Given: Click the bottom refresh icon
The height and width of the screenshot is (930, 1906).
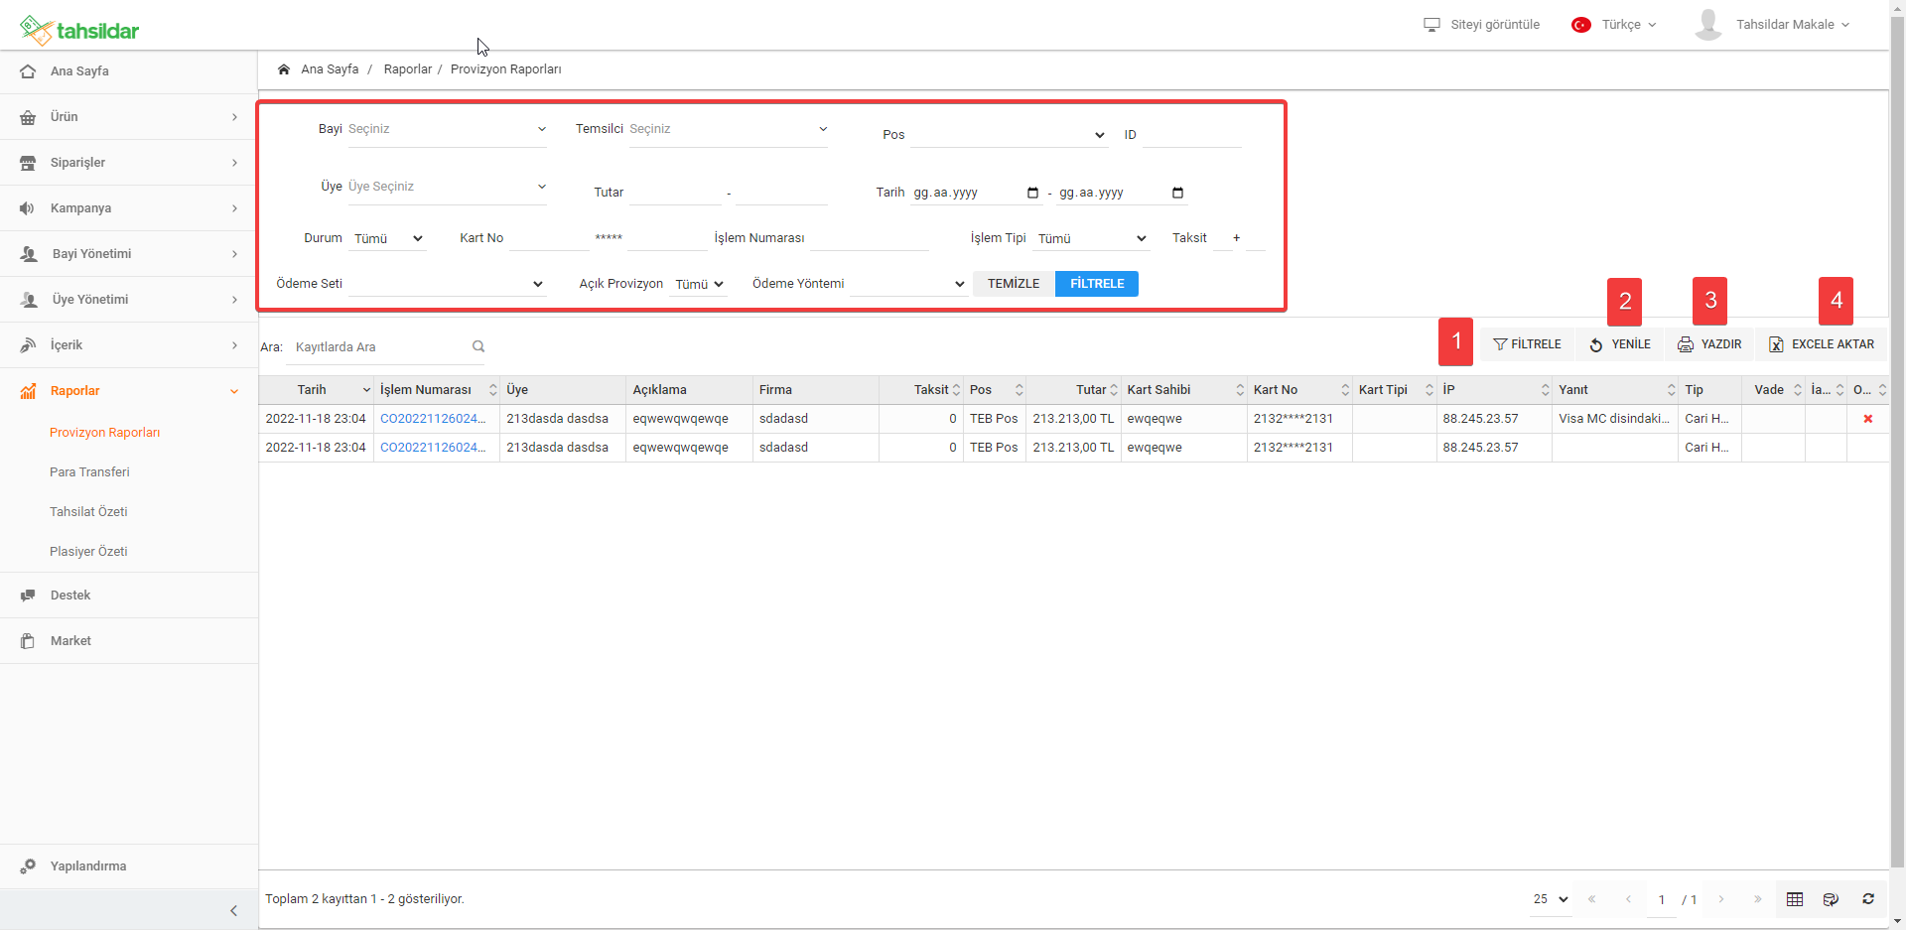Looking at the screenshot, I should coord(1868,899).
